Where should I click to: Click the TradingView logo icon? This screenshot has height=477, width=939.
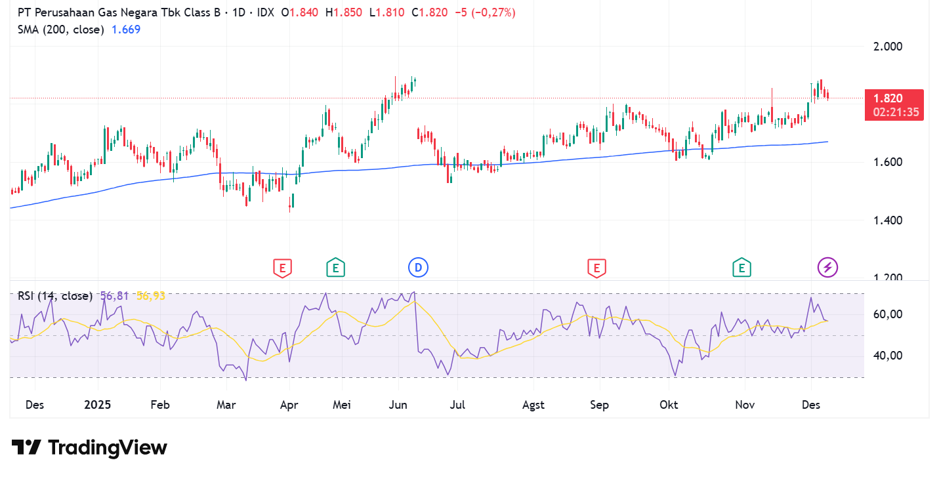27,448
